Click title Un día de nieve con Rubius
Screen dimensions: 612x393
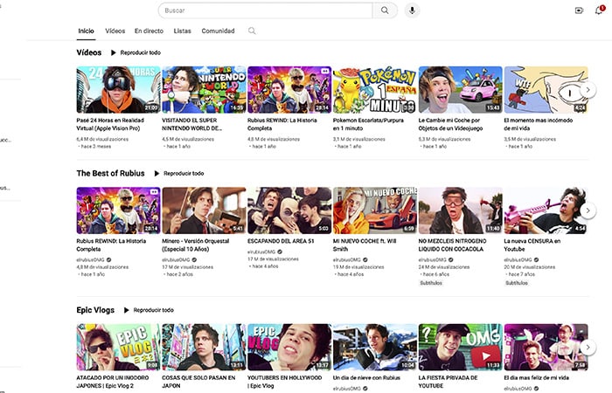tap(366, 378)
